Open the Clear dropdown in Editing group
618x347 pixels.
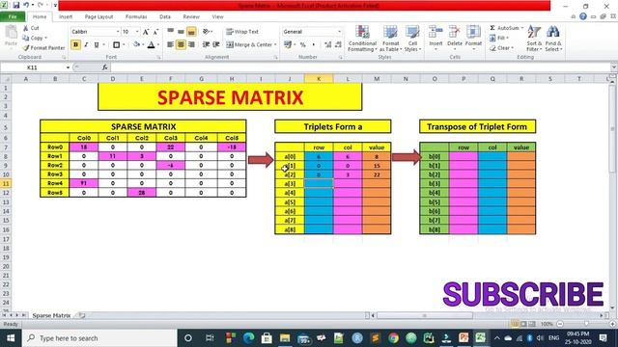[x=501, y=48]
